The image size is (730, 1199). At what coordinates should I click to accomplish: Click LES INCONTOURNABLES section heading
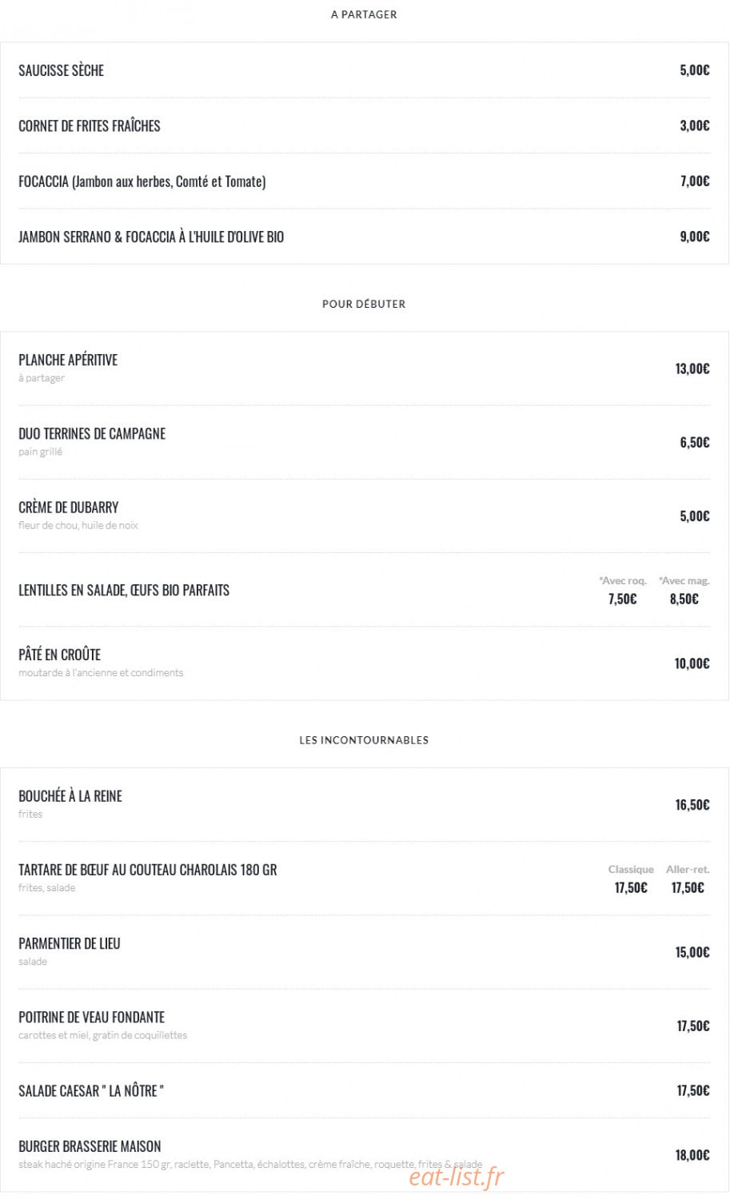(x=364, y=740)
